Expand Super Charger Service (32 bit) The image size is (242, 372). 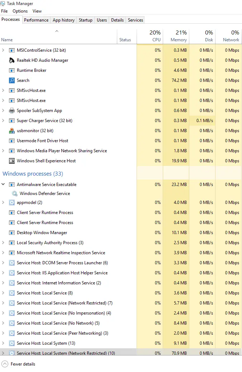3,121
